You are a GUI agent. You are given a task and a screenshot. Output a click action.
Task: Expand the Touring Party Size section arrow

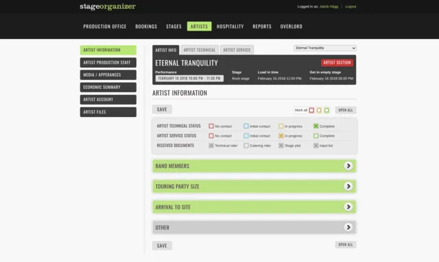pyautogui.click(x=348, y=186)
